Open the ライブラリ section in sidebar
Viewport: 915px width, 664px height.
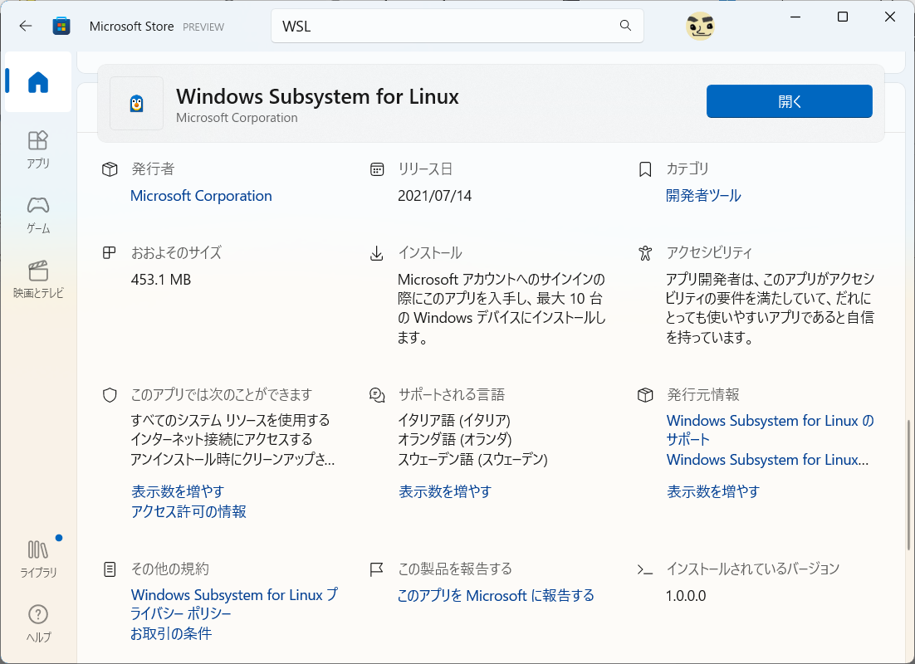click(x=38, y=559)
